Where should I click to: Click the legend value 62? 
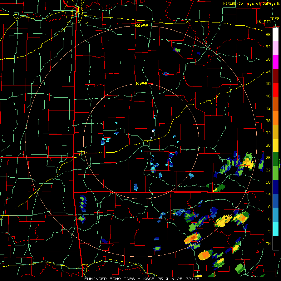tap(268, 47)
